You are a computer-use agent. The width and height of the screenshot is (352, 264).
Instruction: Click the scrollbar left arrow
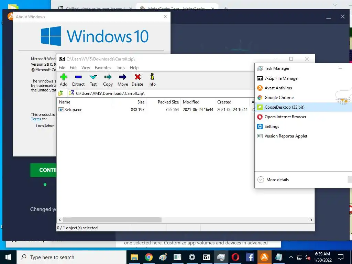coord(60,220)
